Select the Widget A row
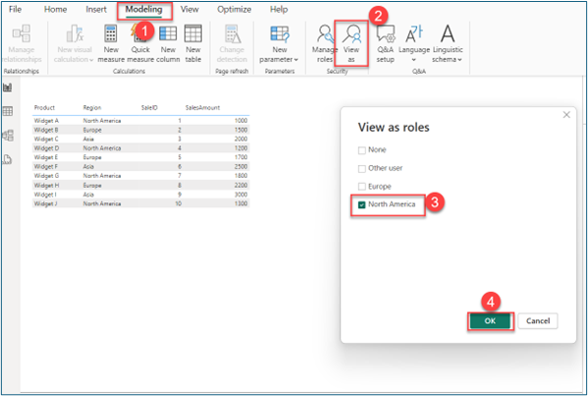Image resolution: width=588 pixels, height=396 pixels. pyautogui.click(x=140, y=121)
